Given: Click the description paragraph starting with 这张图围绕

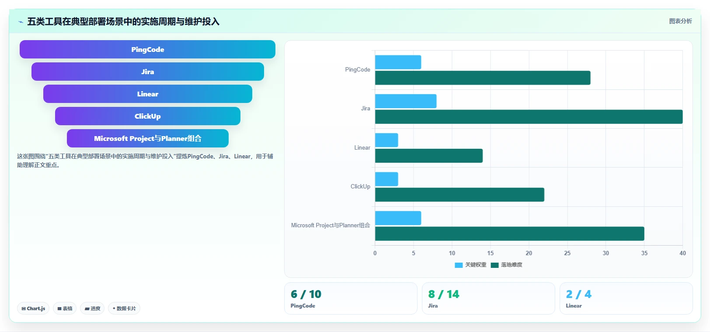Looking at the screenshot, I should click(x=145, y=161).
